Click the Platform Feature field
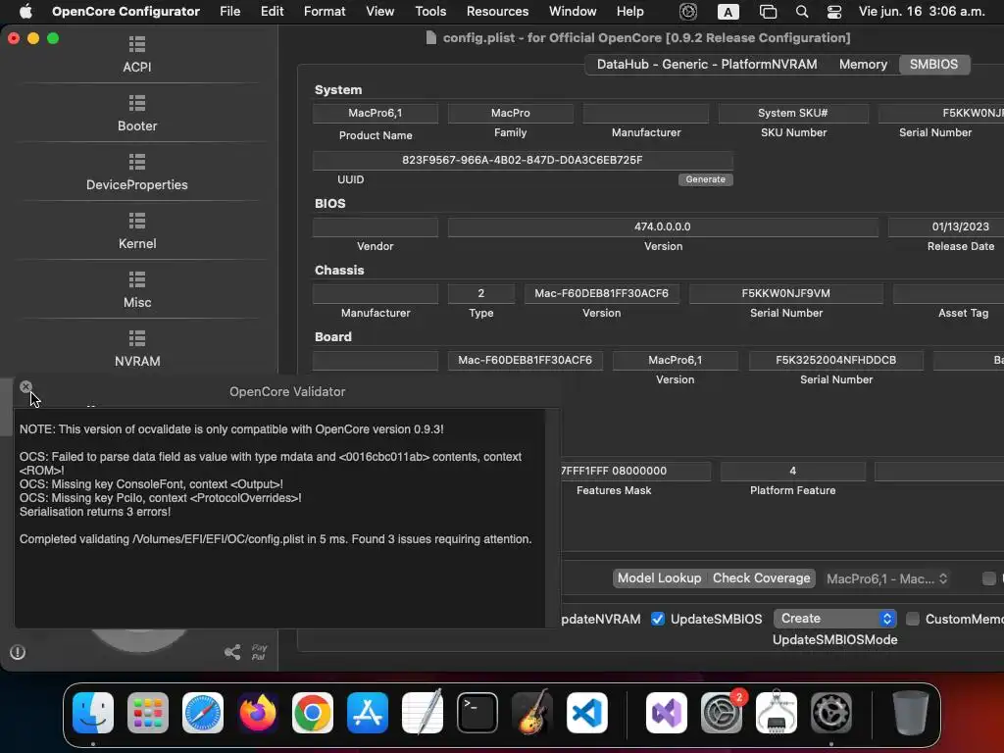 point(792,471)
